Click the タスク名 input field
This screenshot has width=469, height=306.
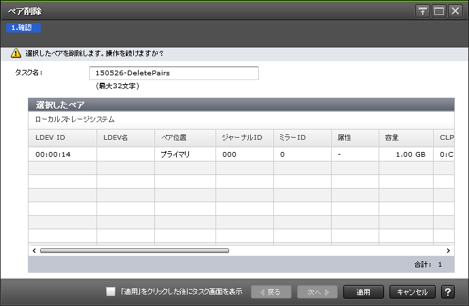pos(174,73)
